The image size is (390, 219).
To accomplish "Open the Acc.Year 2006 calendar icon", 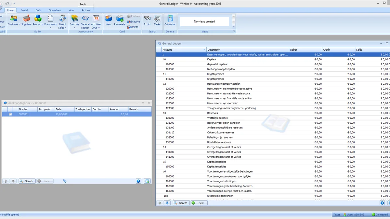I will point(96,19).
